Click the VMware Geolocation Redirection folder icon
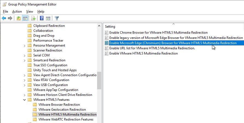Screen dimensions: 244x123 click(x=35, y=110)
